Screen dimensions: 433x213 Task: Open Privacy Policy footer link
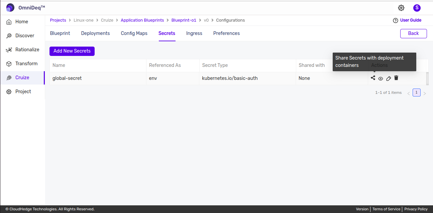coord(416,209)
